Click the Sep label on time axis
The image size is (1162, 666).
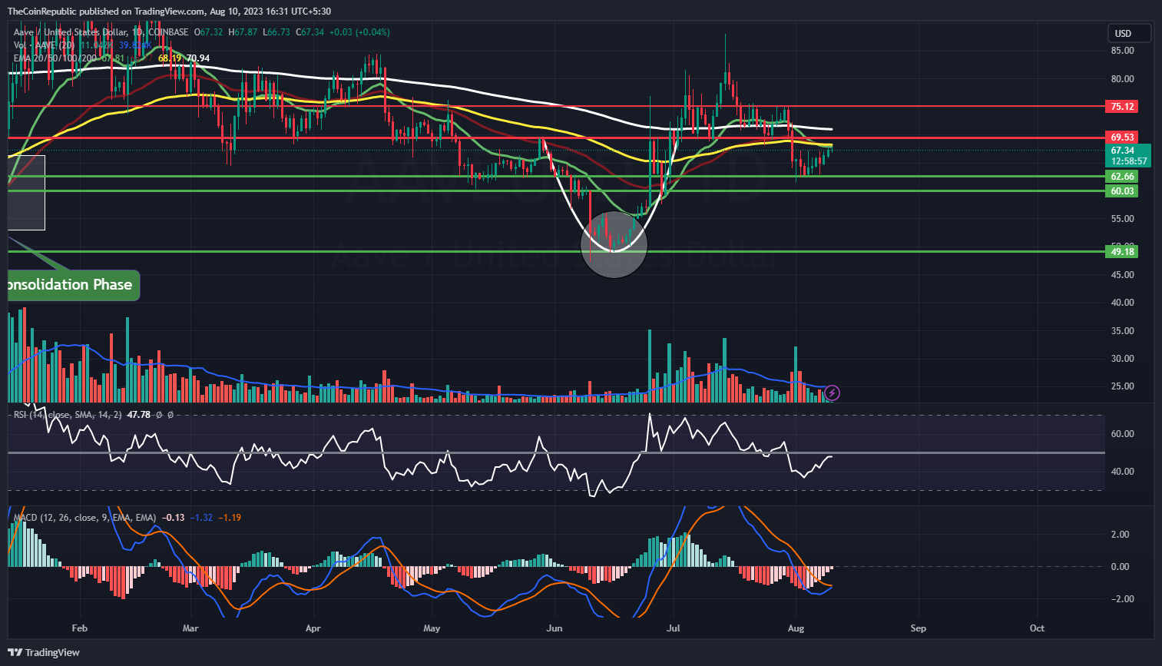918,628
